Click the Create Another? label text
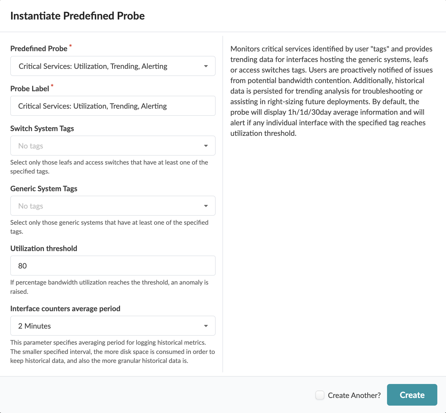Image resolution: width=446 pixels, height=413 pixels. [x=354, y=395]
